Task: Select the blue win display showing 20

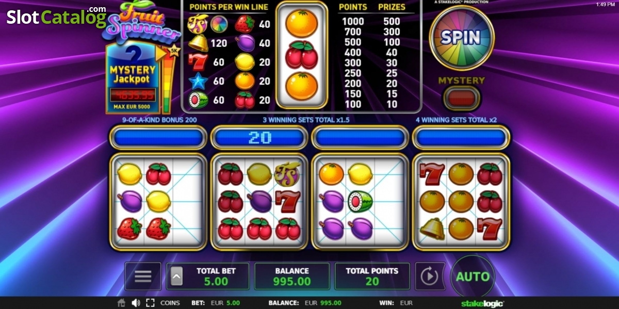Action: click(259, 137)
